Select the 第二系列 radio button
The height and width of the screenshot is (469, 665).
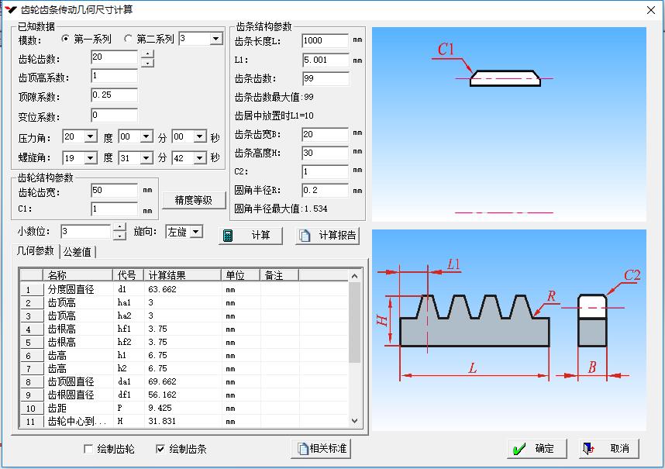[x=129, y=39]
